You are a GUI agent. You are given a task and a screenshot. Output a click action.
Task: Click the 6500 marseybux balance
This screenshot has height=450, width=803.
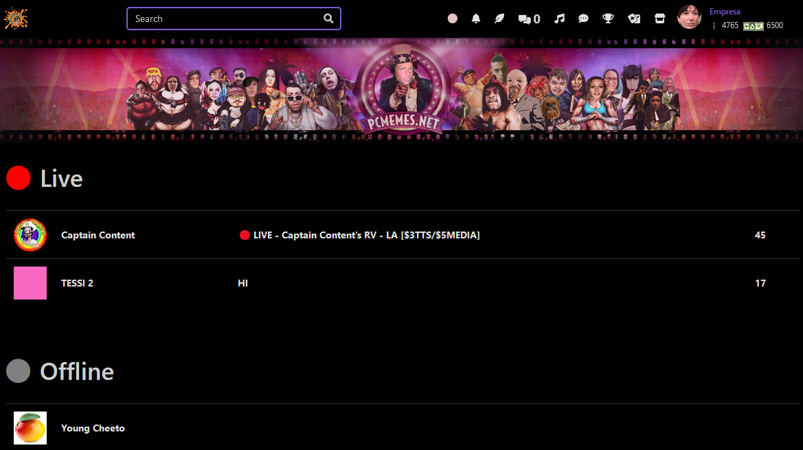tap(774, 25)
